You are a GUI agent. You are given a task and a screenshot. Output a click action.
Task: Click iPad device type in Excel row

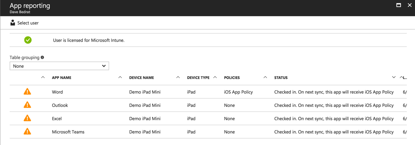coord(191,118)
